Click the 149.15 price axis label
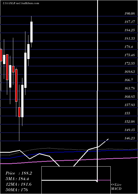Screen dimensions: 138x194 pyautogui.click(x=129, y=130)
